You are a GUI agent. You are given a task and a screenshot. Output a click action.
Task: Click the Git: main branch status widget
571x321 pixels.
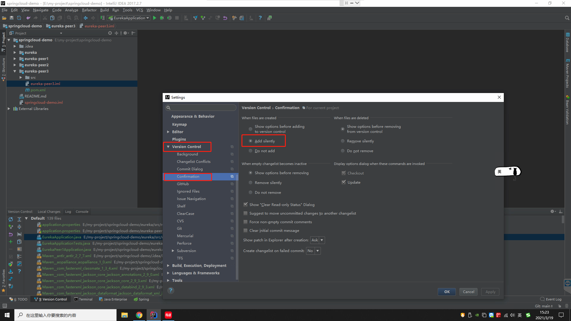(544, 306)
